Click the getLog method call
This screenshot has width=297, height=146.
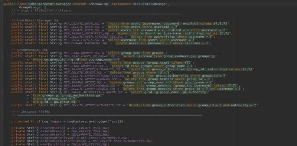point(94,122)
